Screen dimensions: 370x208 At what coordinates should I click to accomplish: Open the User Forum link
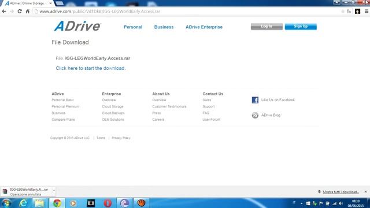tap(212, 120)
